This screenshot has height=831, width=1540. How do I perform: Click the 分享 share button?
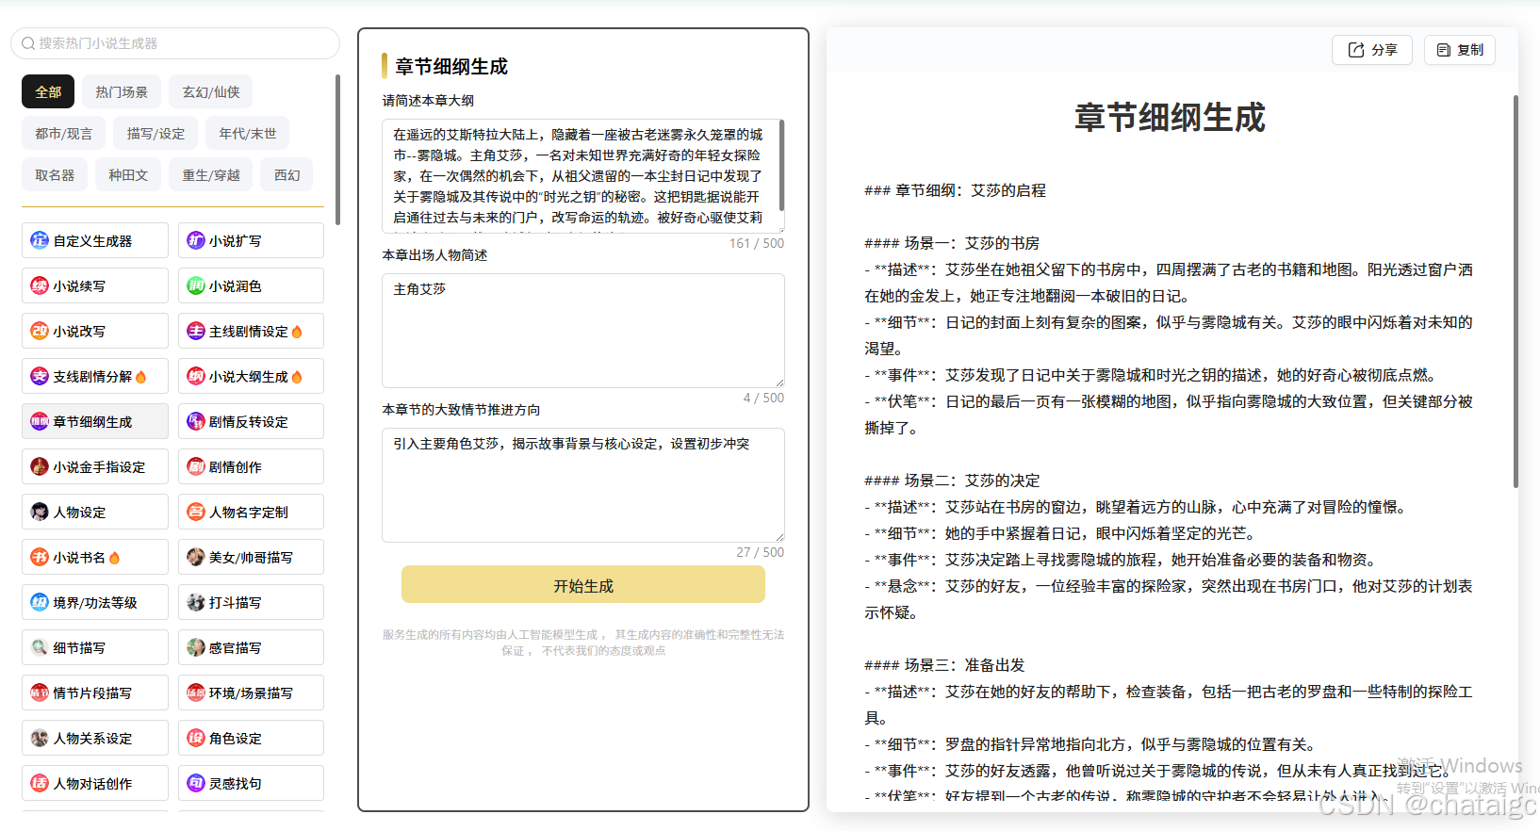tap(1372, 50)
